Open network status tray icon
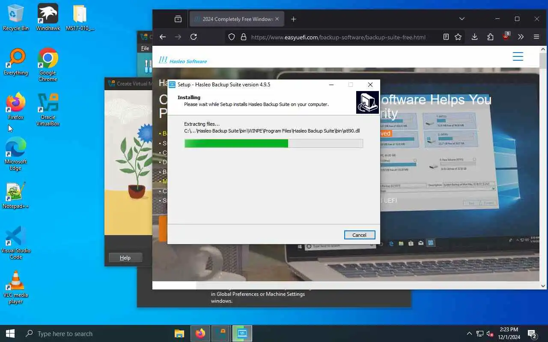This screenshot has height=342, width=548. tap(480, 333)
